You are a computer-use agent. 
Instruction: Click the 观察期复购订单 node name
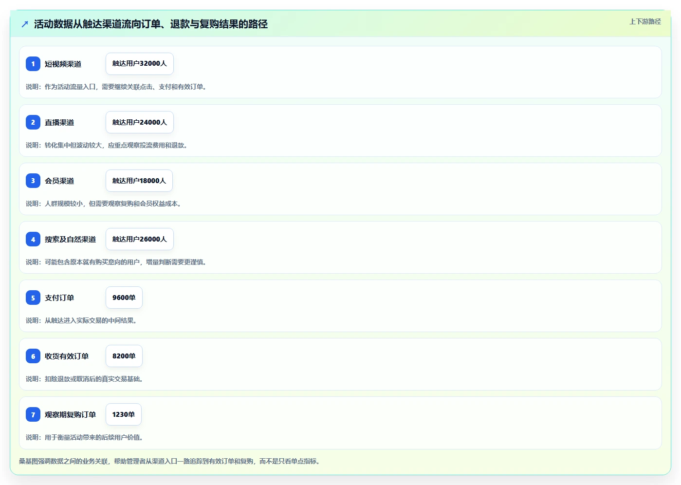pyautogui.click(x=70, y=414)
